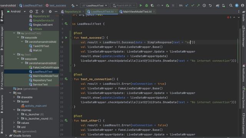This screenshot has height=138, width=246.
Task: Go to next highlighted error arrow
Action: point(239,17)
